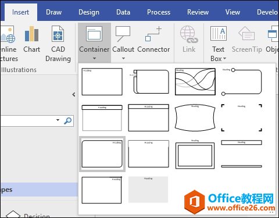Switch to the Design tab

tap(89, 12)
